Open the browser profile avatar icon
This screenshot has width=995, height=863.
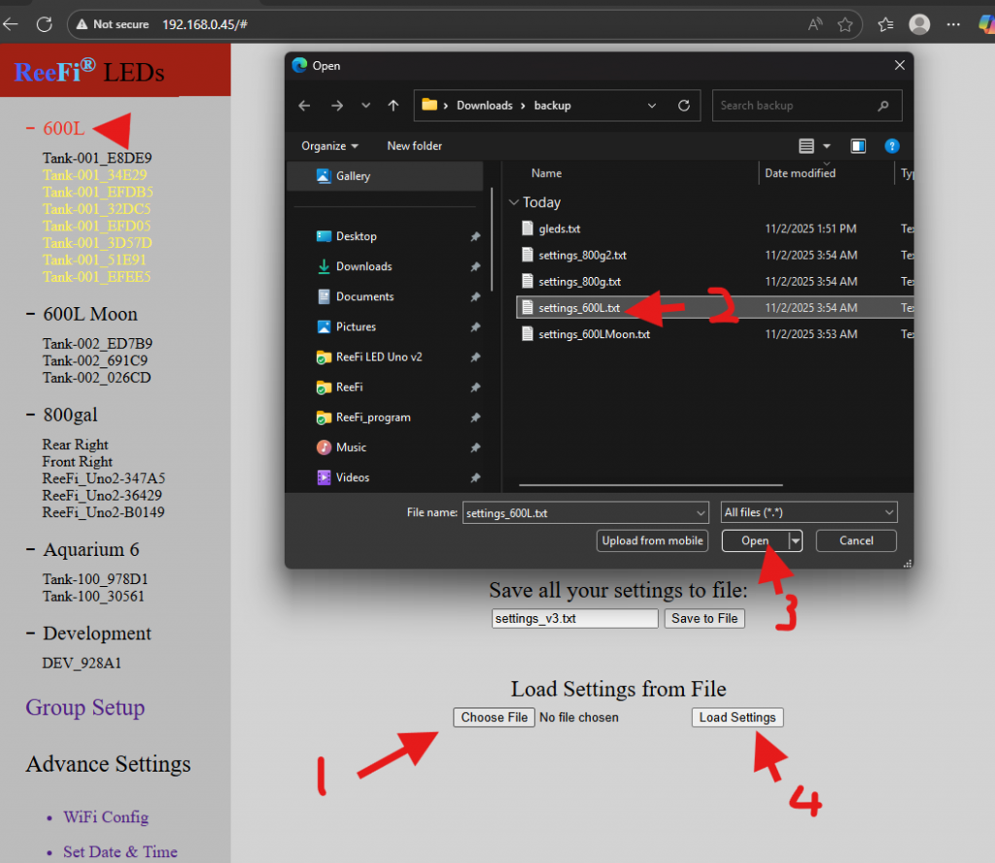pos(919,24)
